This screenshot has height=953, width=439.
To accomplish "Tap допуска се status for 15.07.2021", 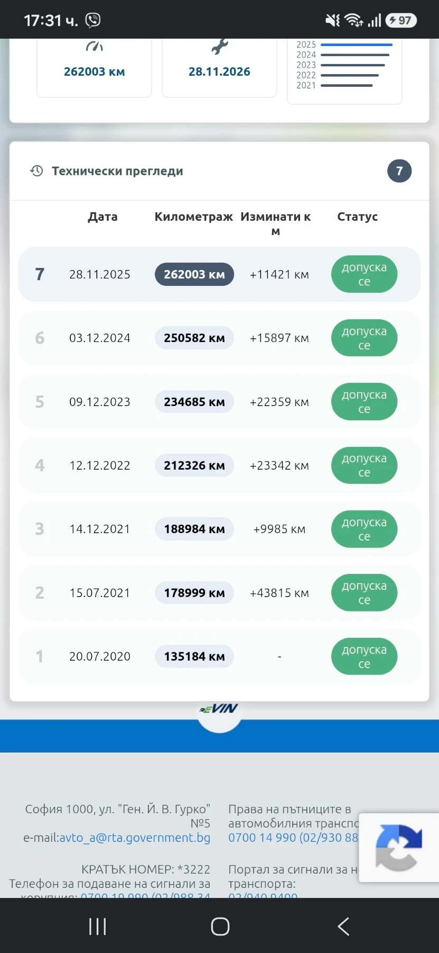I will (x=364, y=593).
